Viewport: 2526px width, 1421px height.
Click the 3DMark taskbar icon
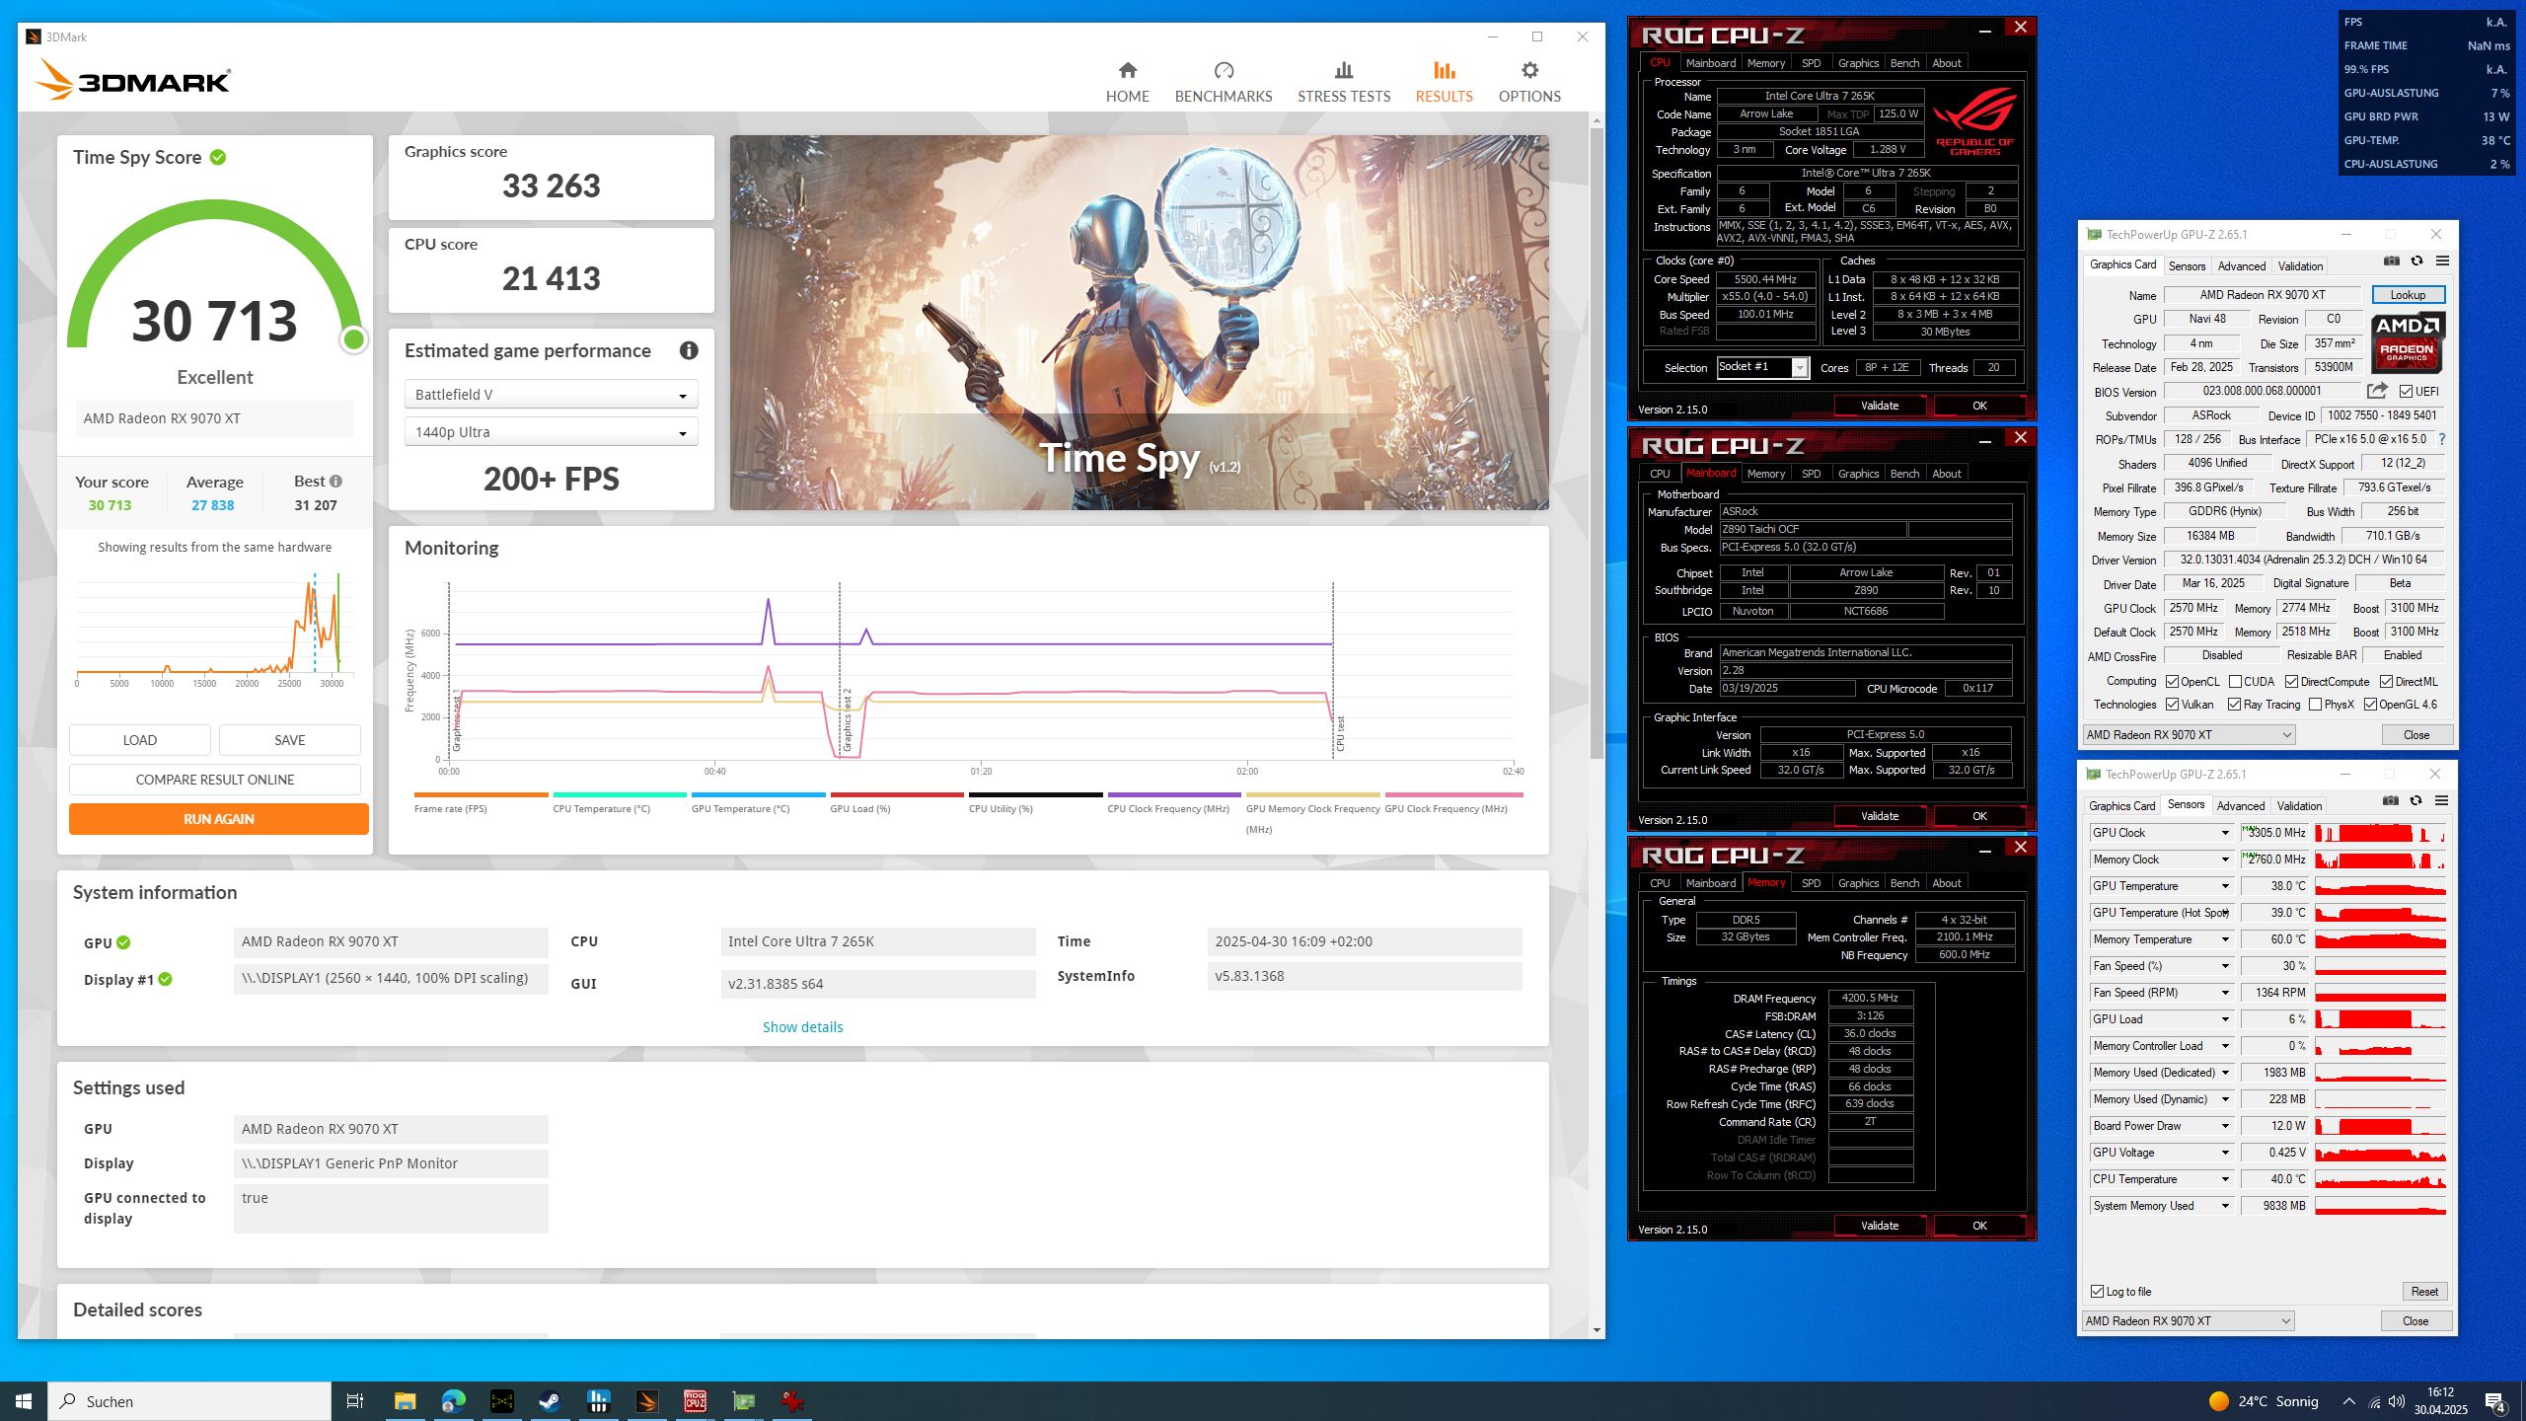(646, 1401)
